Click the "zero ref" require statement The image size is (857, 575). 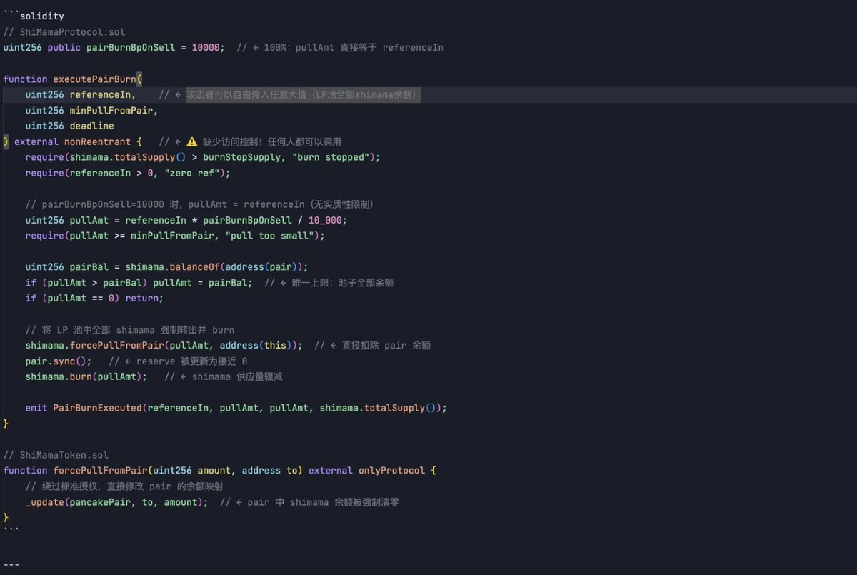coord(128,173)
